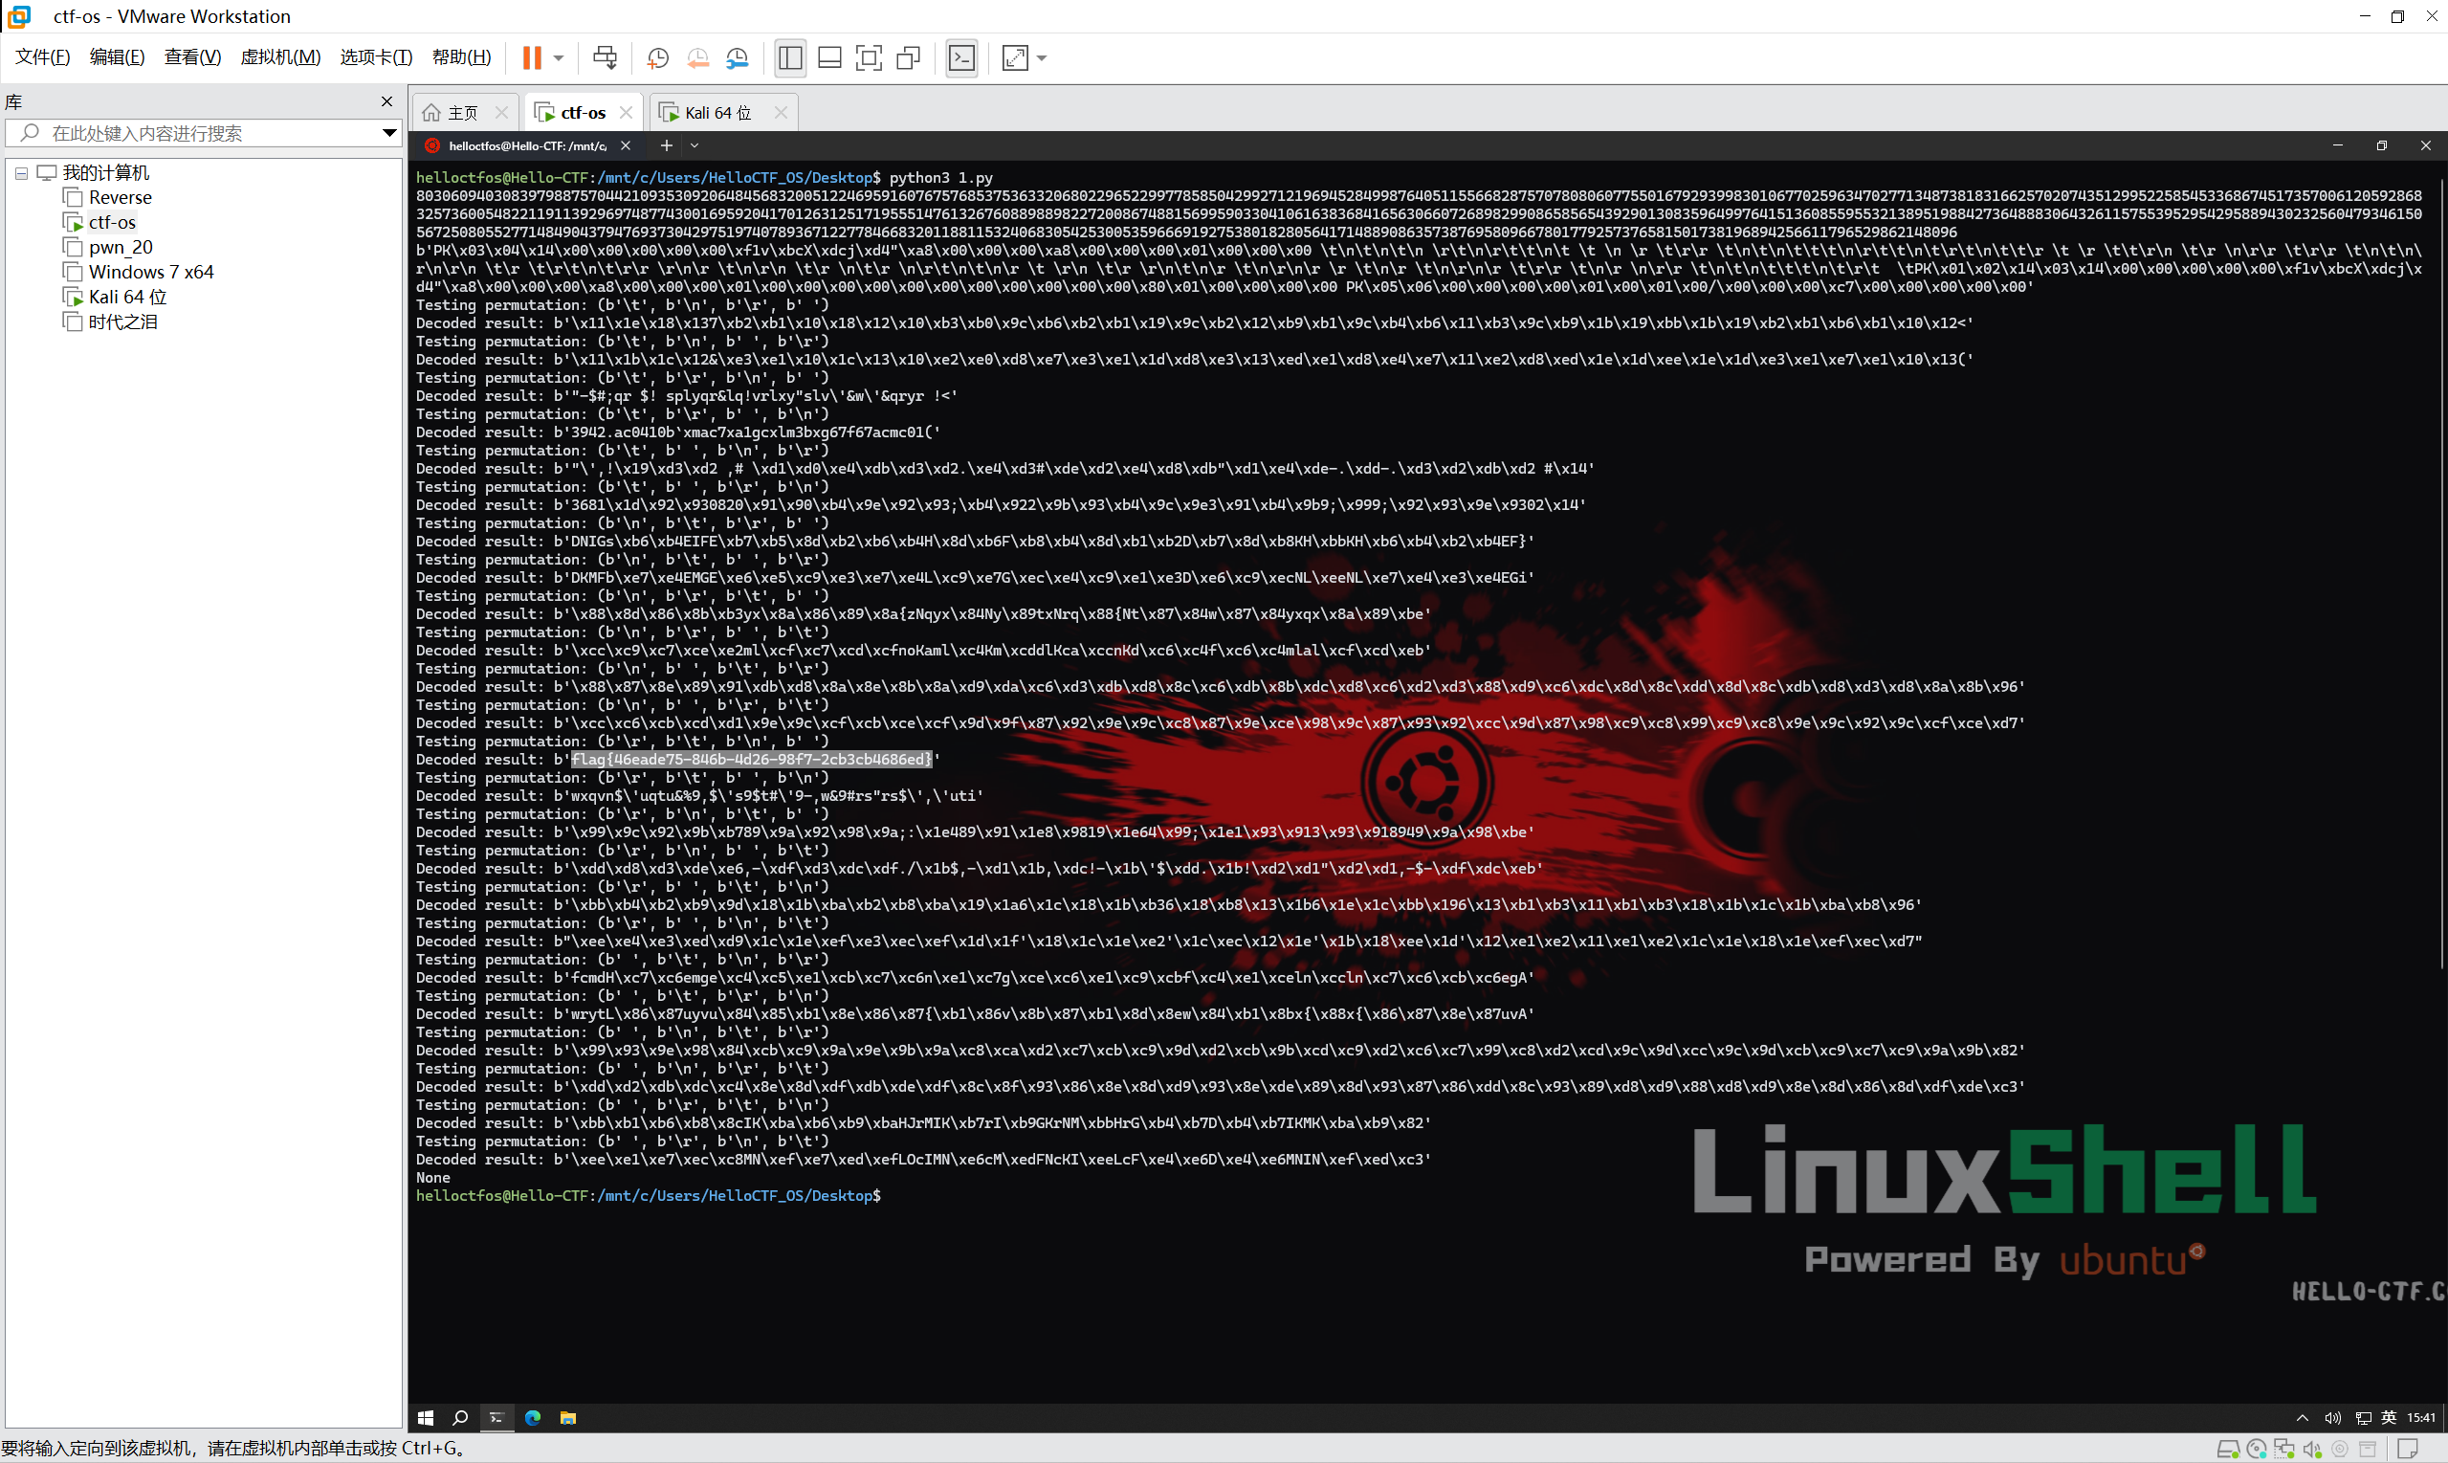Open the 文件(F) menu
Viewport: 2448px width, 1463px height.
pyautogui.click(x=42, y=57)
